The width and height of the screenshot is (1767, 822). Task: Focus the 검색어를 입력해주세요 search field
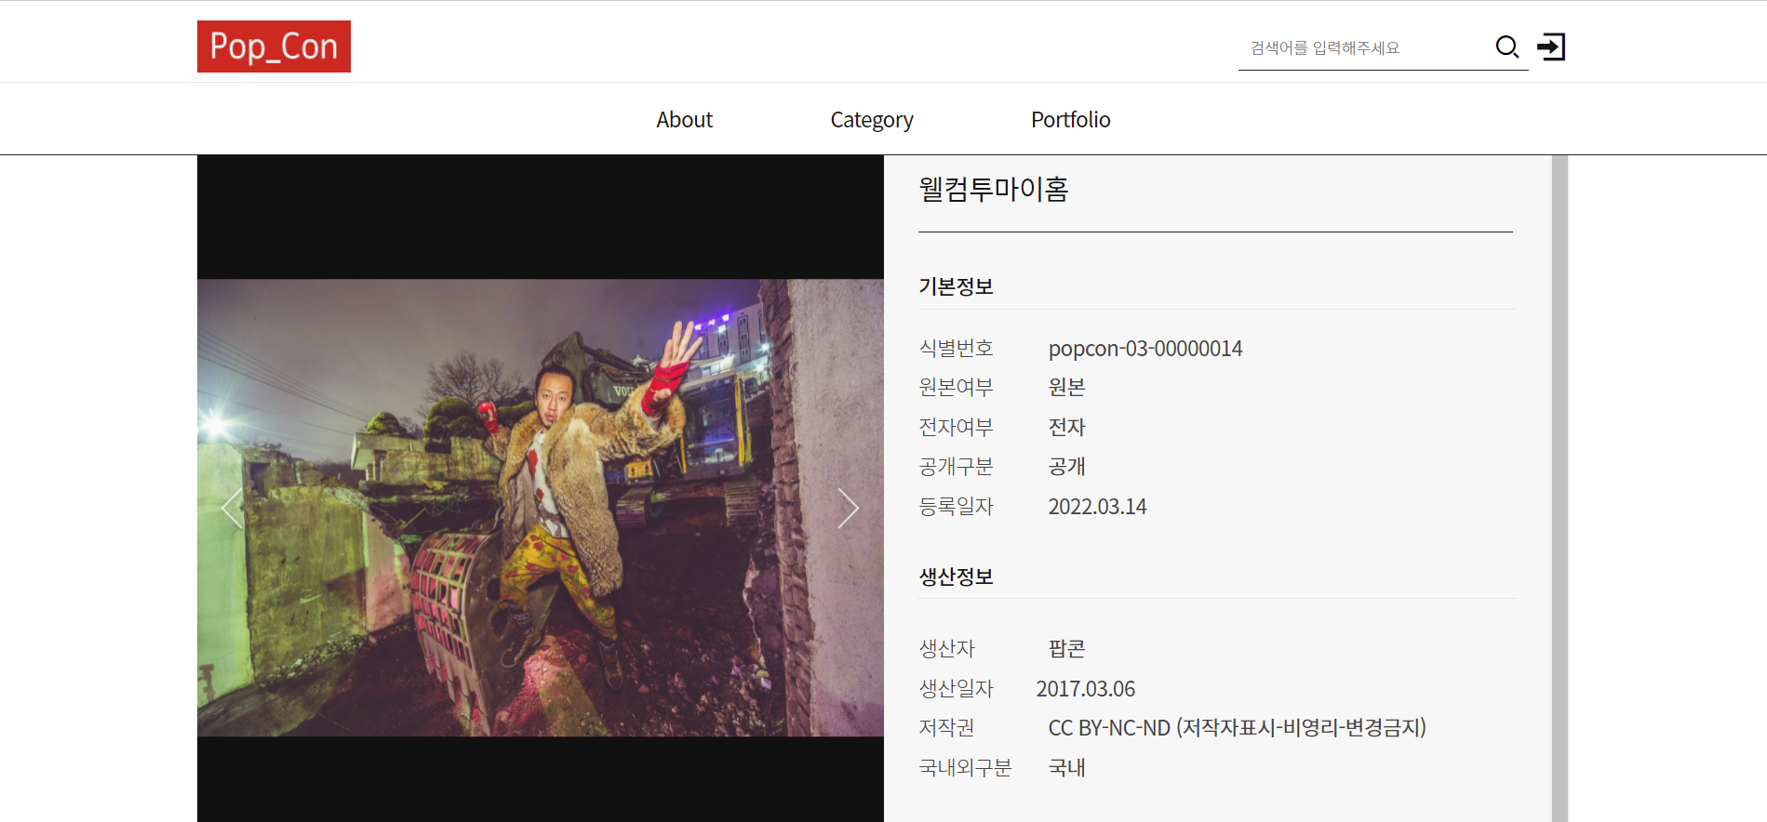coord(1363,48)
